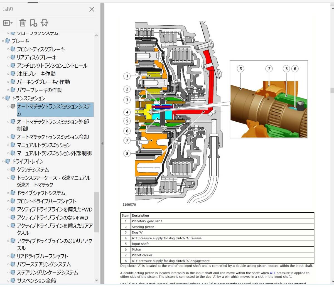The width and height of the screenshot is (334, 290).
Task: Click the bookmark icon next to ドライブシャフトシステム
Action: pyautogui.click(x=13, y=193)
